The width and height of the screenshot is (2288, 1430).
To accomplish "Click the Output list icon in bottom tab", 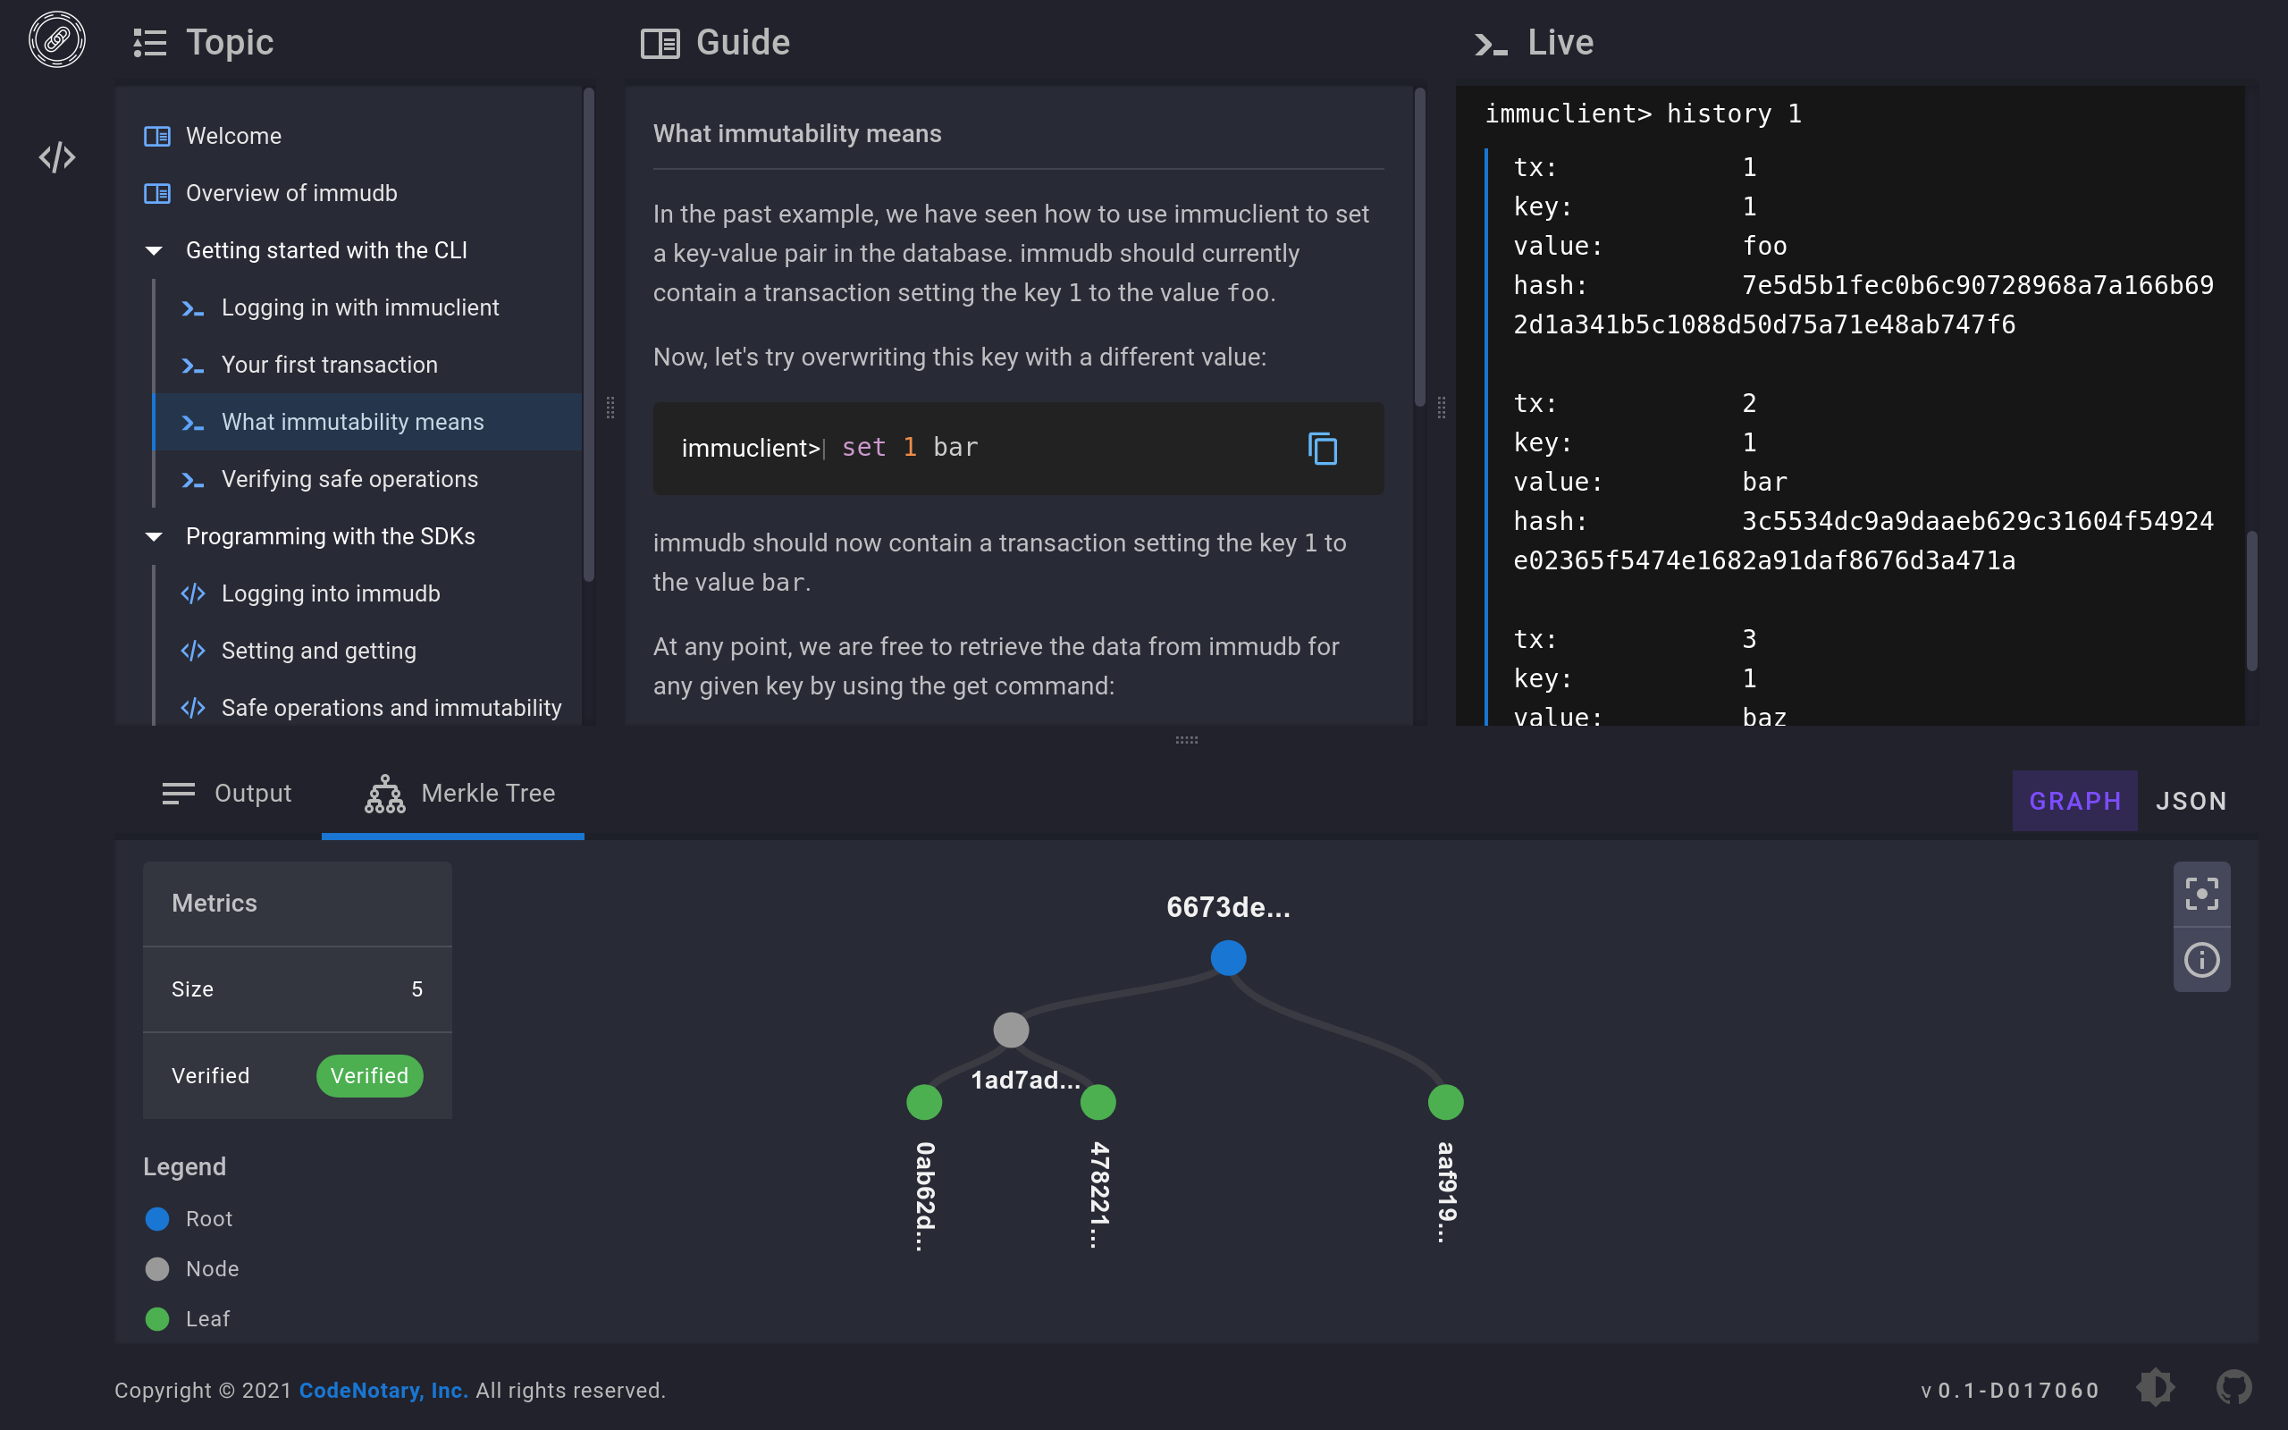I will pyautogui.click(x=178, y=793).
